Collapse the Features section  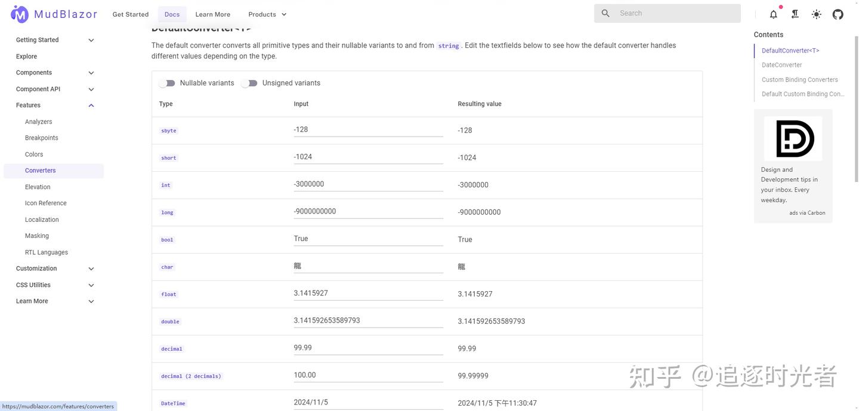tap(91, 106)
